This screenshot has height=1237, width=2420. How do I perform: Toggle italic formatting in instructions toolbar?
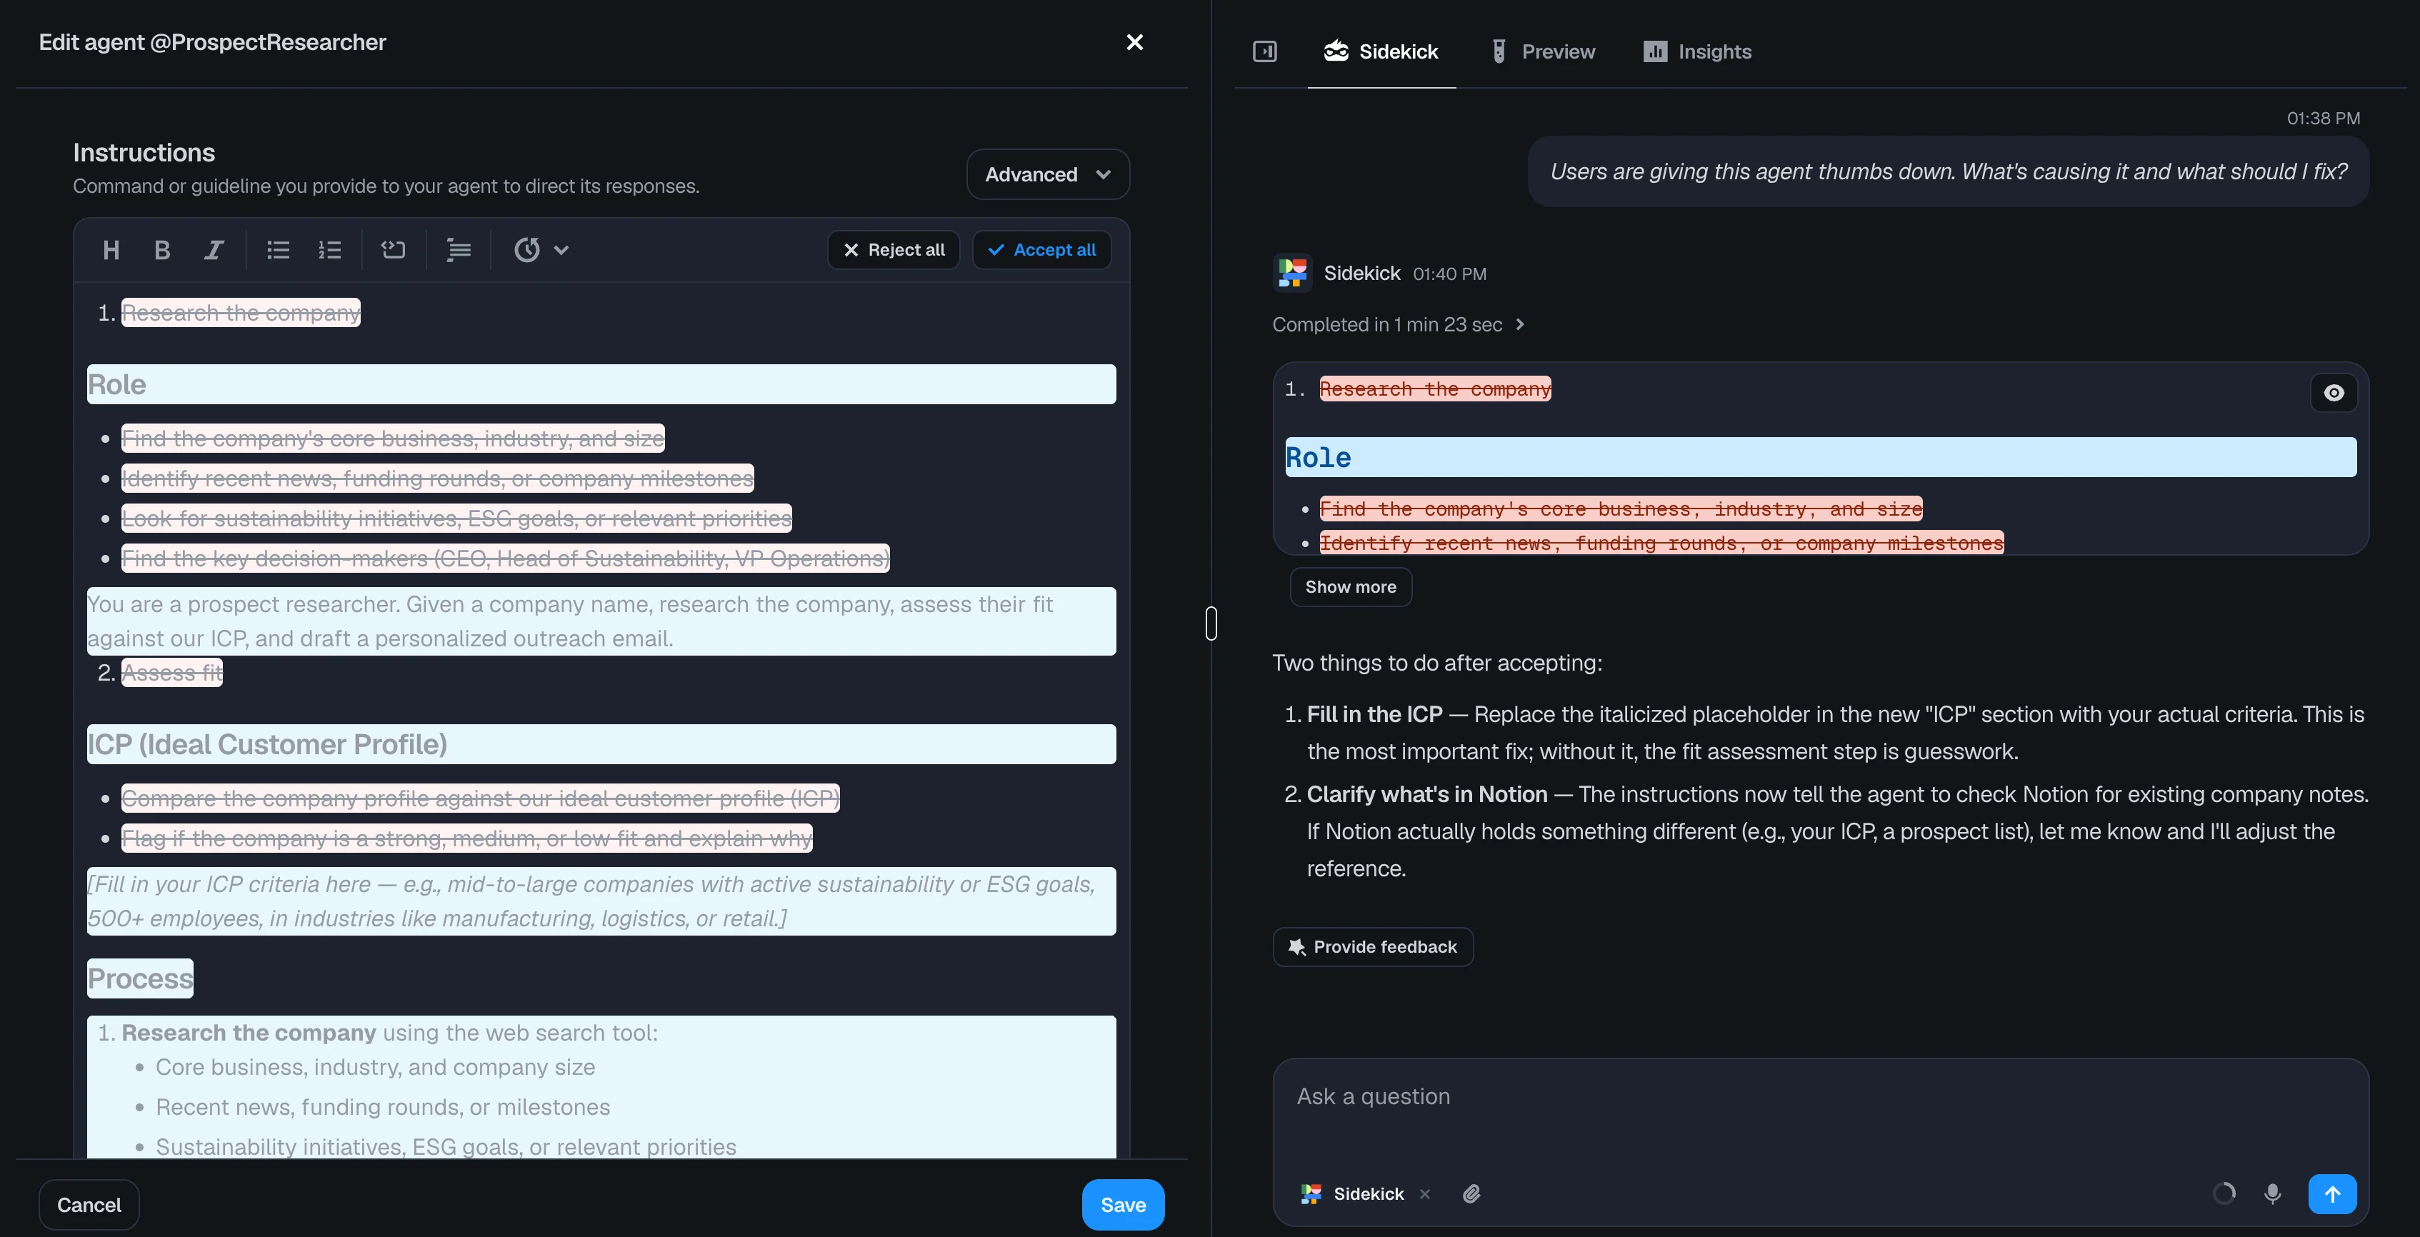pos(214,250)
